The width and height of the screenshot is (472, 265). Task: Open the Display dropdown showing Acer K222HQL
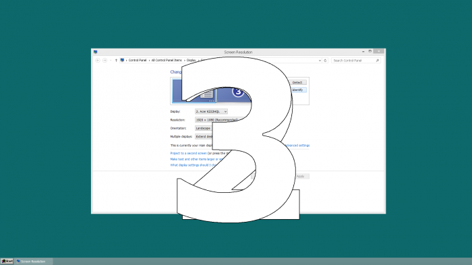(x=211, y=111)
